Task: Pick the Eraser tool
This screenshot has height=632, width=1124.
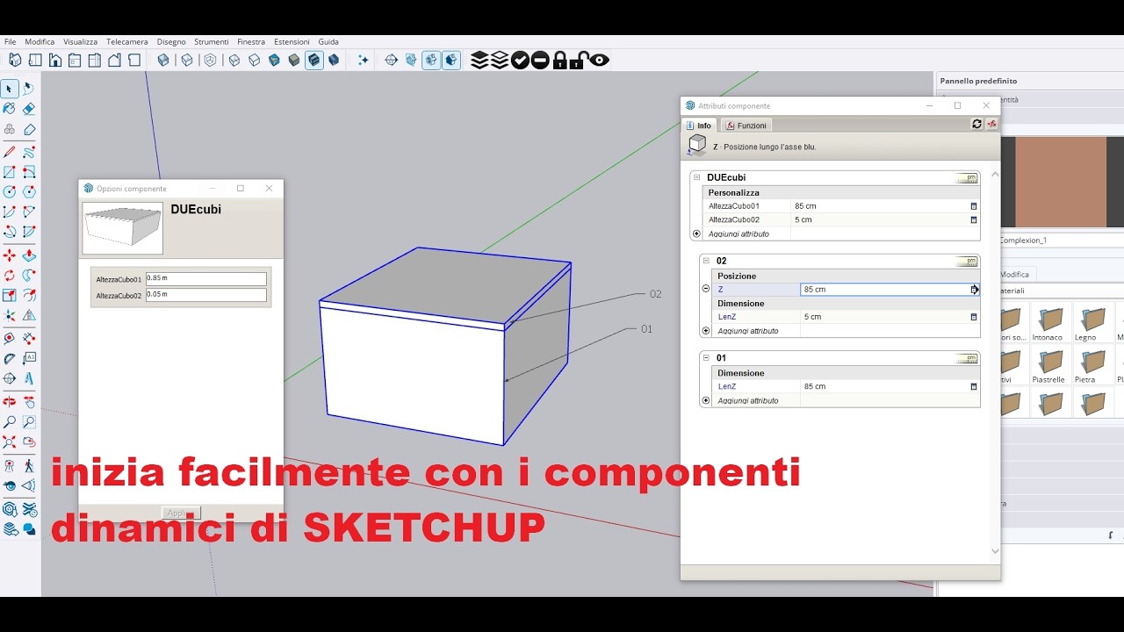Action: point(29,109)
